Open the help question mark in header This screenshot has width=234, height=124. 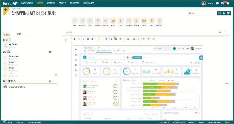pos(228,3)
